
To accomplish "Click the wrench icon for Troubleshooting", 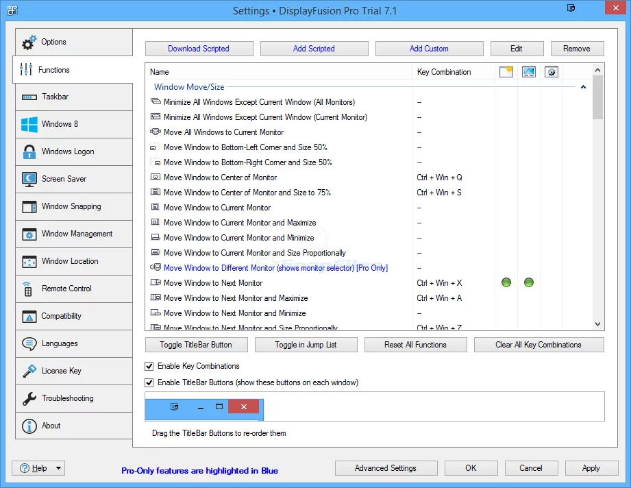I will (x=29, y=398).
